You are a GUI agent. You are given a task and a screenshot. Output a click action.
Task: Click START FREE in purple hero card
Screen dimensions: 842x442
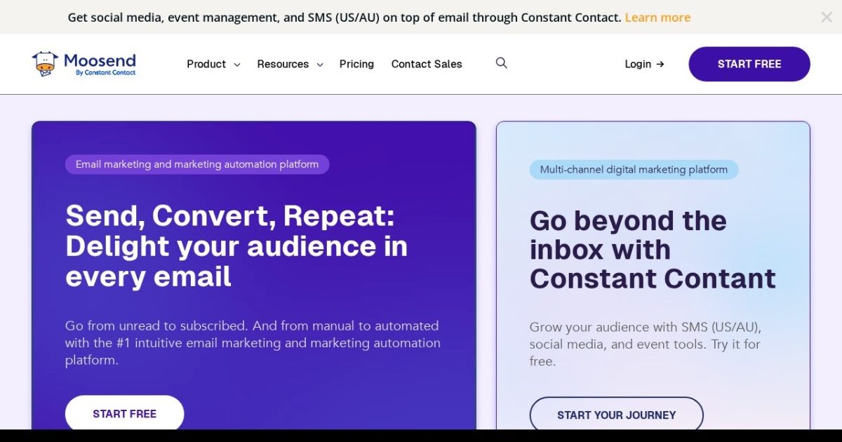pyautogui.click(x=125, y=413)
